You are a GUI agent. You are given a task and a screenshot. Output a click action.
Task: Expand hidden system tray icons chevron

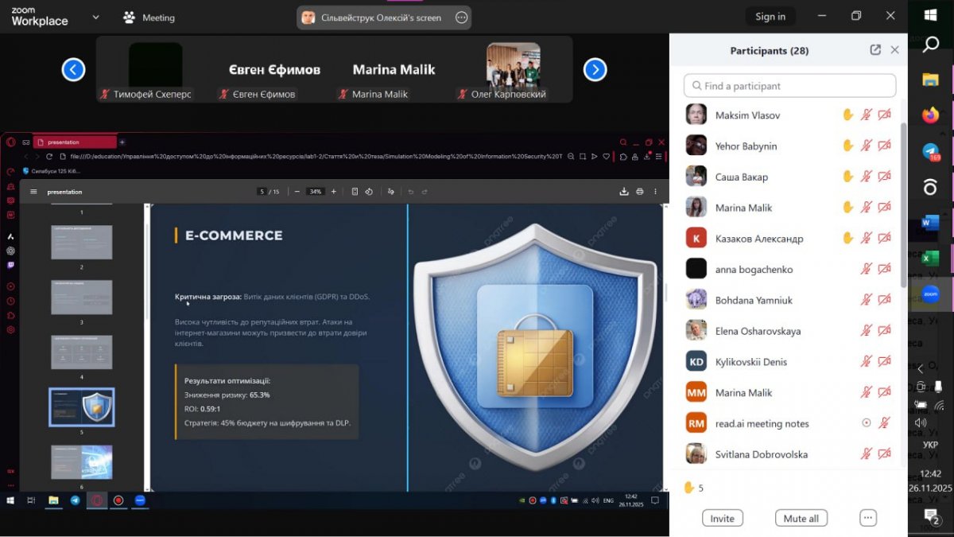click(x=921, y=369)
